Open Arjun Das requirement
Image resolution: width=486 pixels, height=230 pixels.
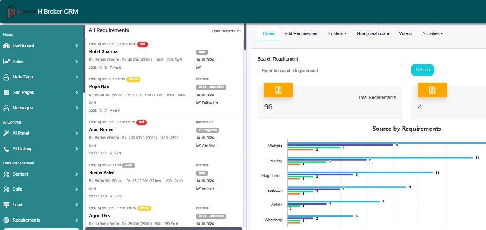(100, 216)
